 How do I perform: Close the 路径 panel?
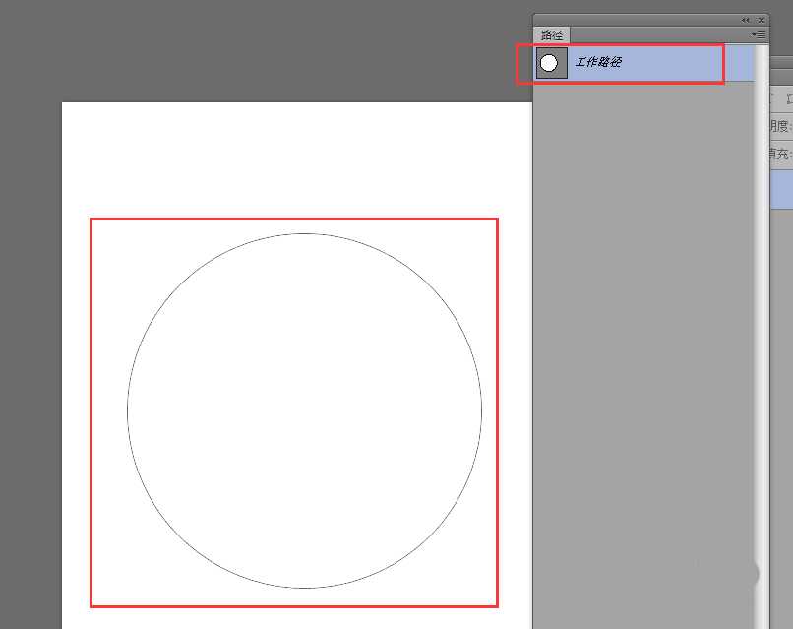(x=761, y=20)
